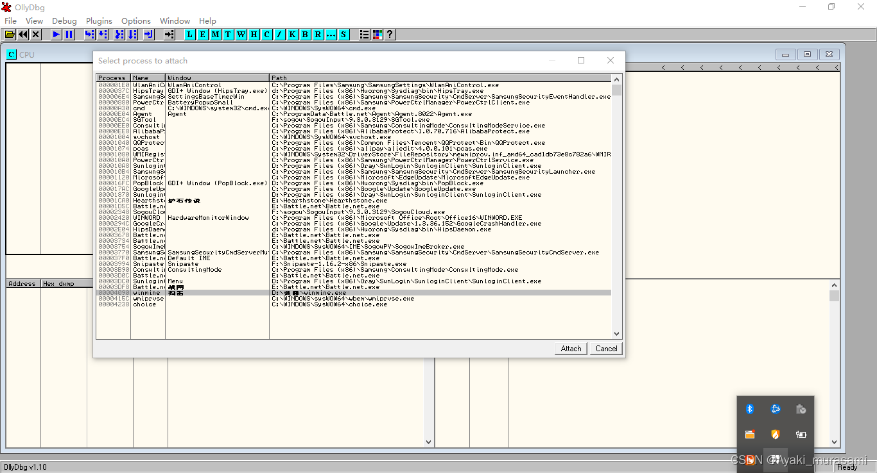Click the Step over toolbar icon
Screen dimensions: 877x473
click(103, 35)
